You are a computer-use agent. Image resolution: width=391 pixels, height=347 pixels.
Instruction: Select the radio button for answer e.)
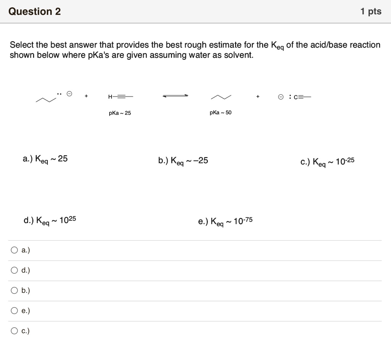[x=14, y=311]
